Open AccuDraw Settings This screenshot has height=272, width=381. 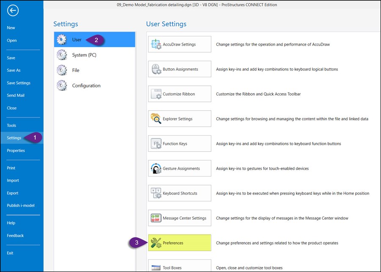click(179, 44)
